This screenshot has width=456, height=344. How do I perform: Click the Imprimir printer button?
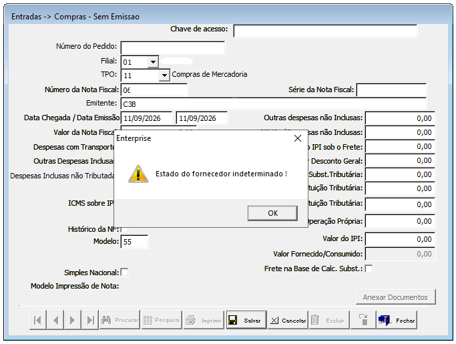[204, 320]
